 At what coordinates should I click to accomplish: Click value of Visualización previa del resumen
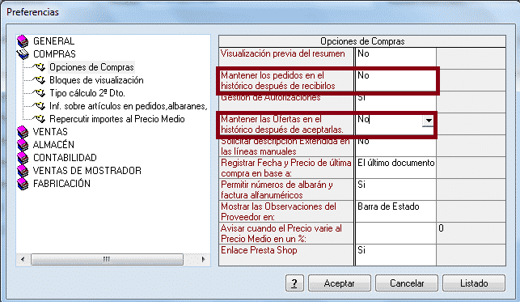(x=395, y=58)
